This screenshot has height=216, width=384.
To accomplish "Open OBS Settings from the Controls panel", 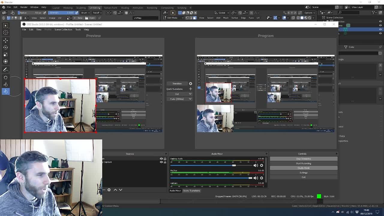I will [303, 172].
